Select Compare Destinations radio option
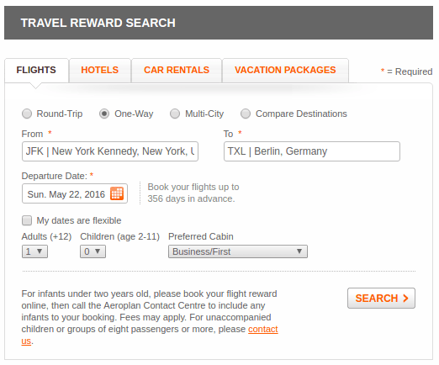The image size is (439, 365). 246,114
